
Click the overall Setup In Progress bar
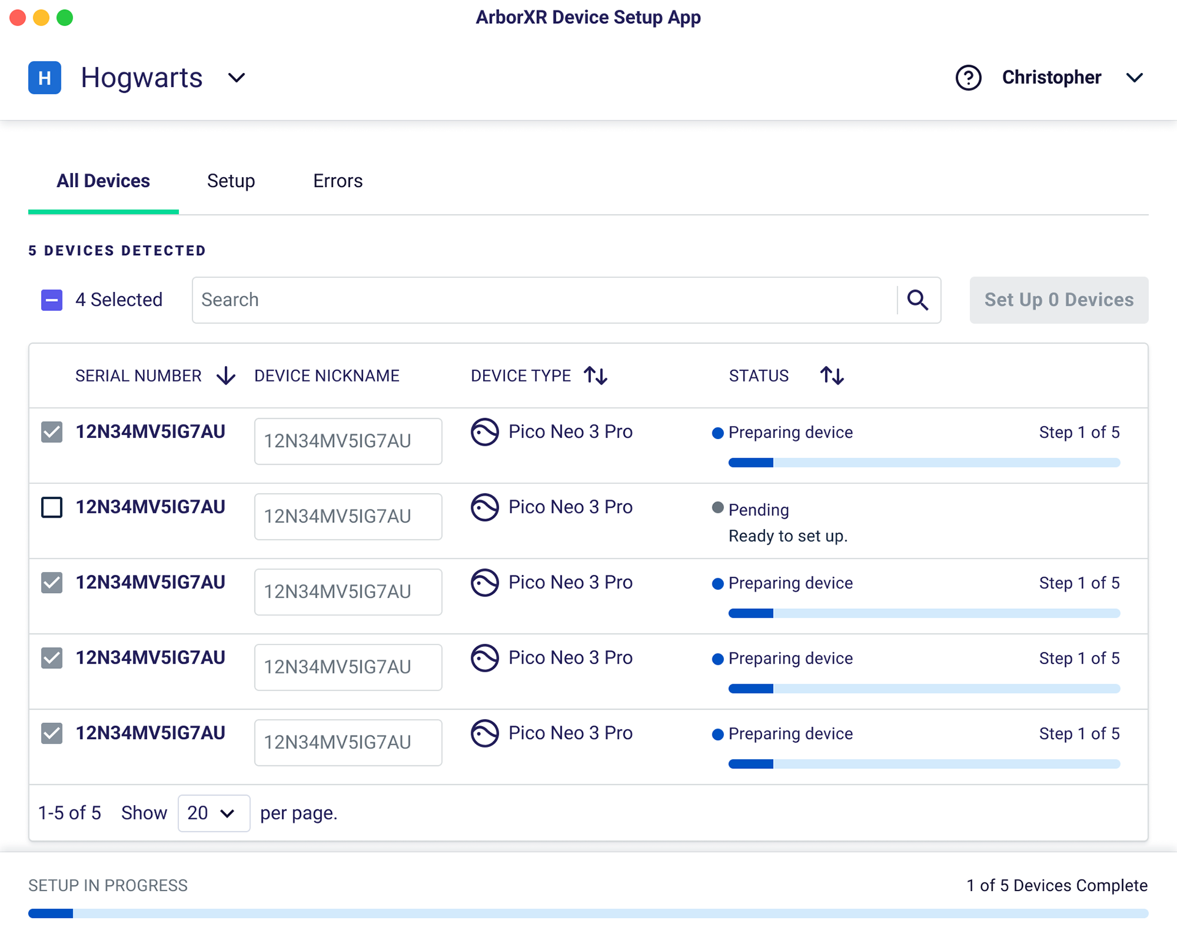tap(588, 914)
